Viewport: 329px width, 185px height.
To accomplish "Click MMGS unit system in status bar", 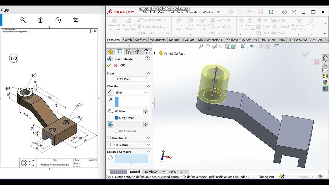I will click(303, 177).
